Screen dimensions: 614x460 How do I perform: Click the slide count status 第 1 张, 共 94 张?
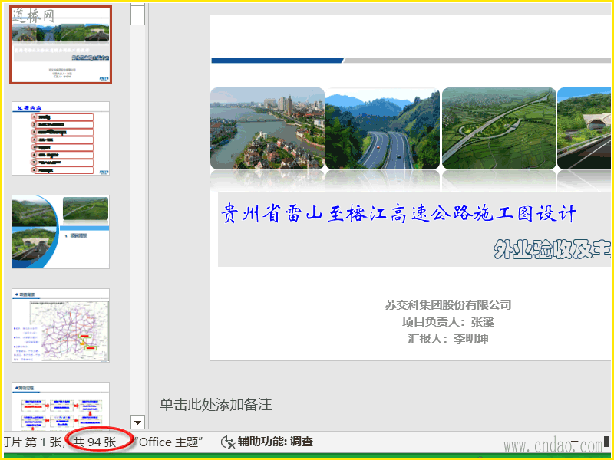[x=71, y=442]
